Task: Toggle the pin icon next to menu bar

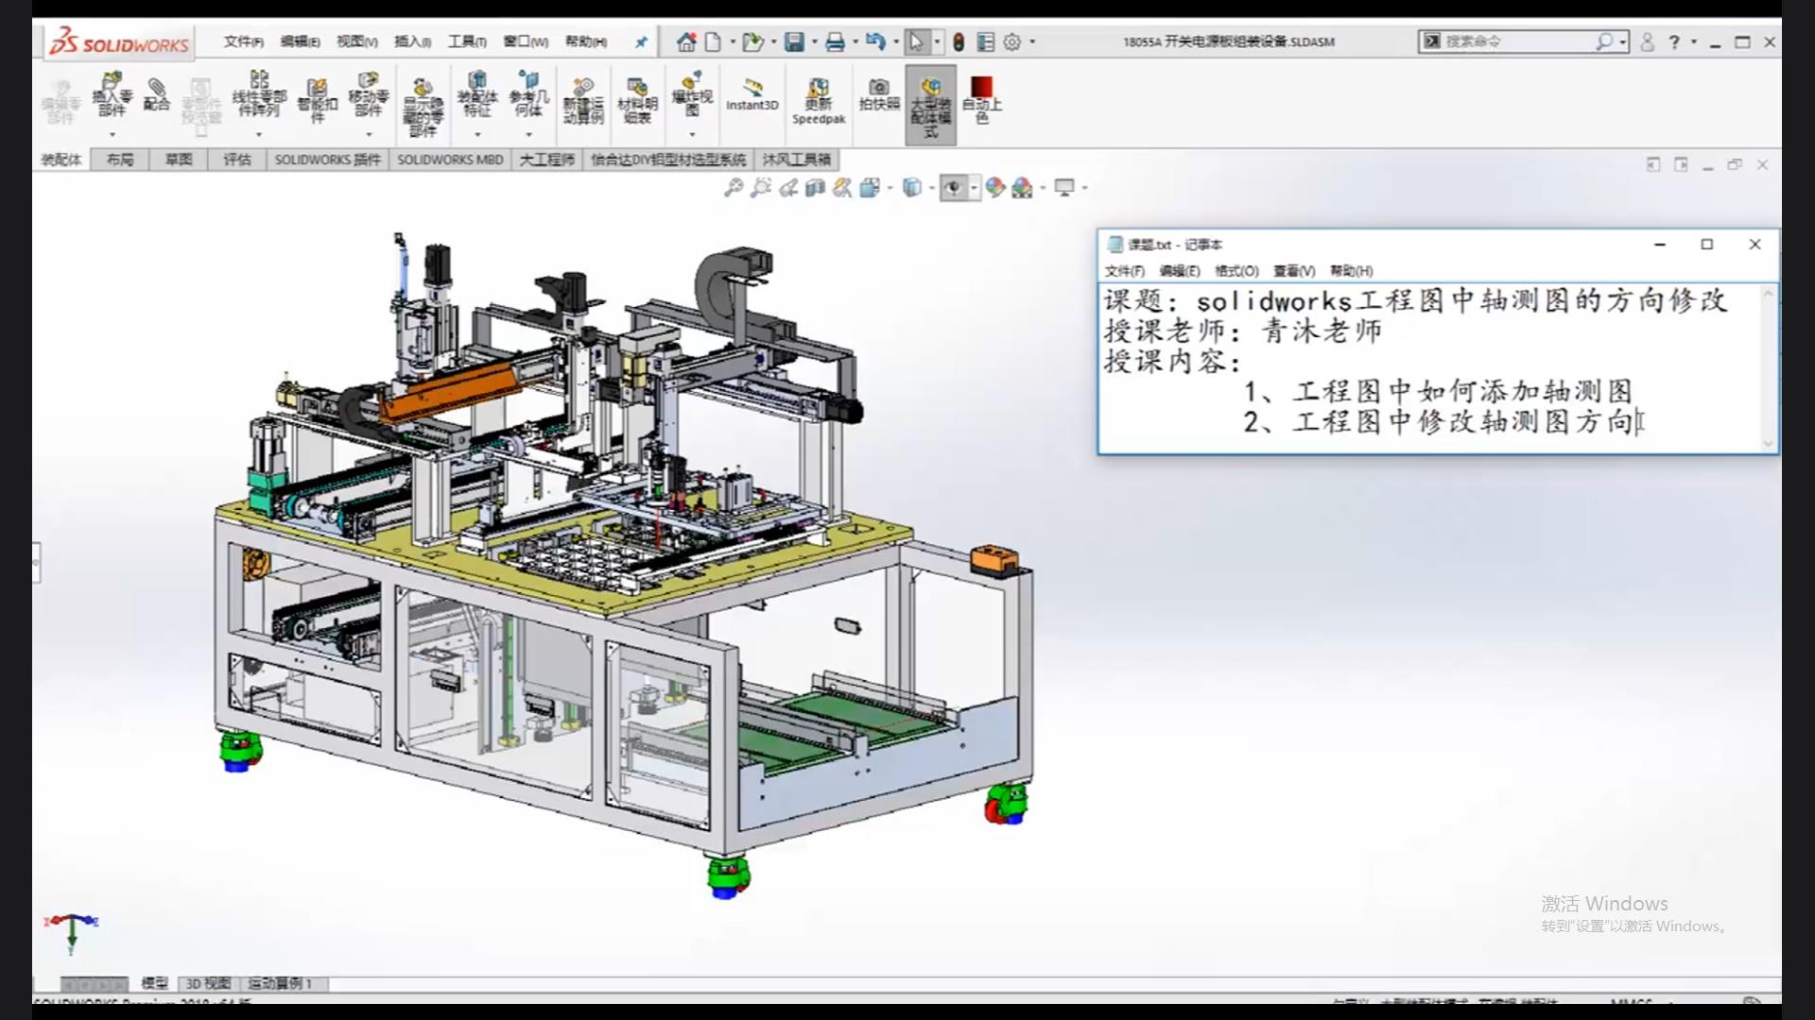Action: coord(642,42)
